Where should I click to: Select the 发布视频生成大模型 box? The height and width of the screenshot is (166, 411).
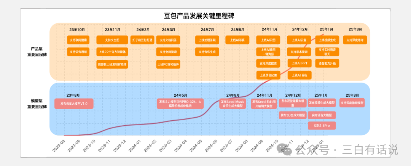[322, 103]
